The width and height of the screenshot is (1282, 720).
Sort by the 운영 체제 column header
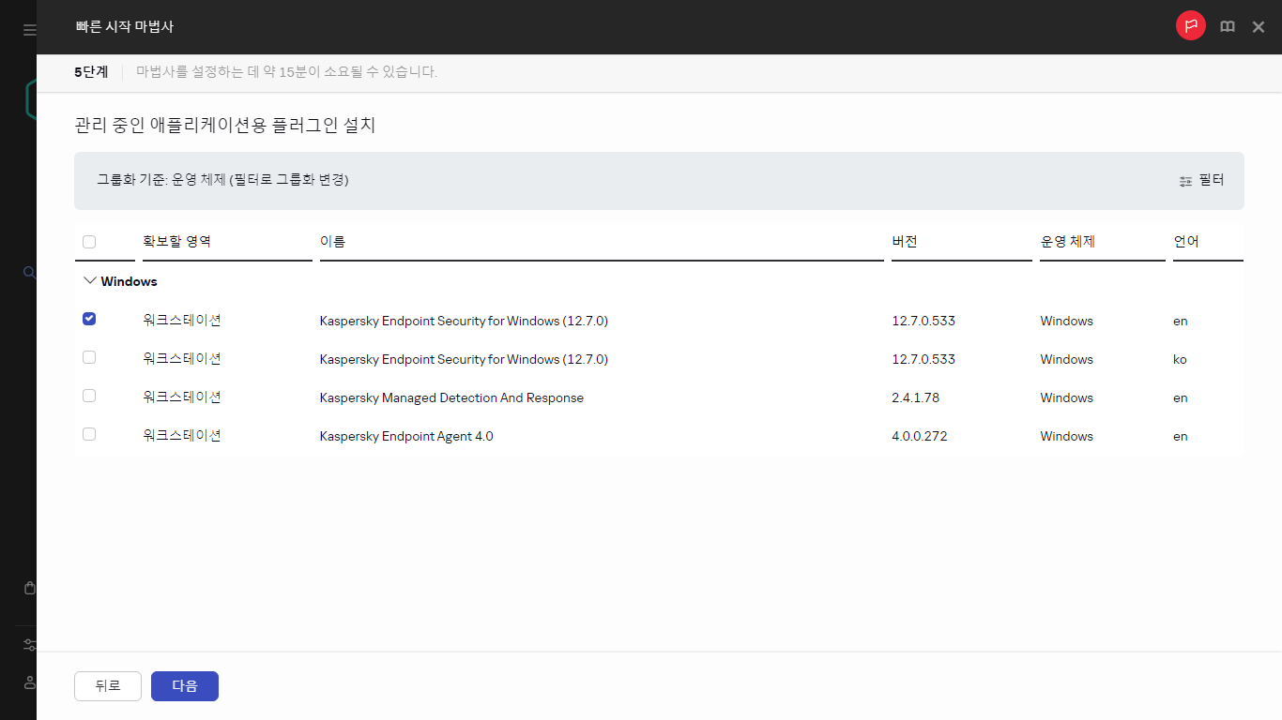[1067, 242]
